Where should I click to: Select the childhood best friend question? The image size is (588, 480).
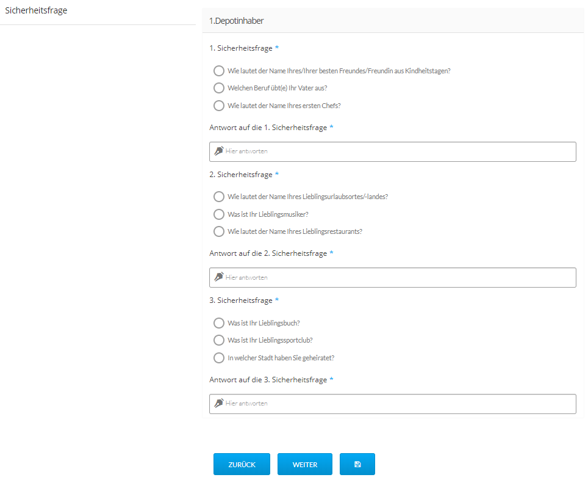[219, 71]
